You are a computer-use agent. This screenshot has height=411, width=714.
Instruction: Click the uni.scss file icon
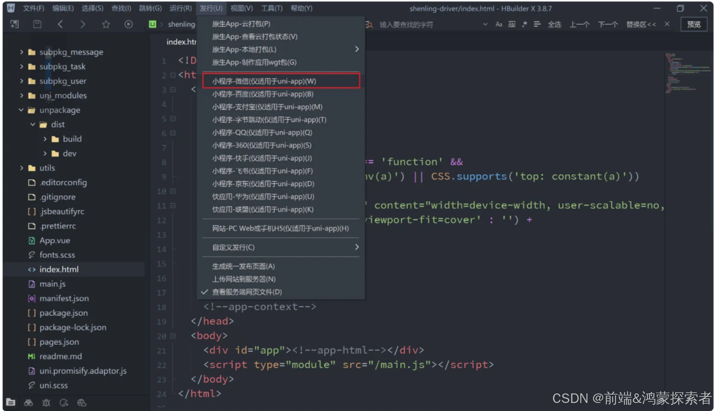(x=32, y=385)
